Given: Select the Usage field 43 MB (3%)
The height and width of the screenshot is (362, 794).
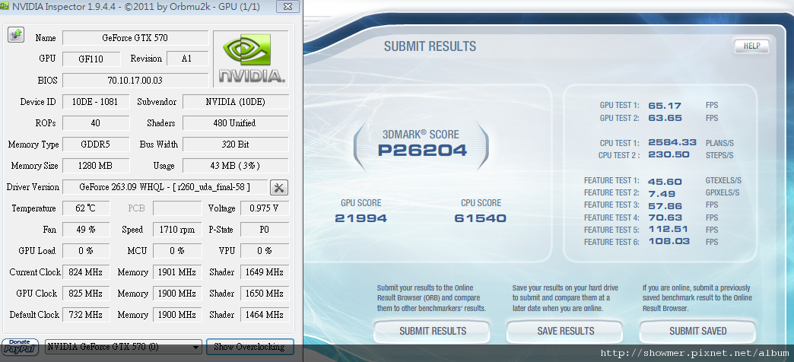Looking at the screenshot, I should [236, 166].
